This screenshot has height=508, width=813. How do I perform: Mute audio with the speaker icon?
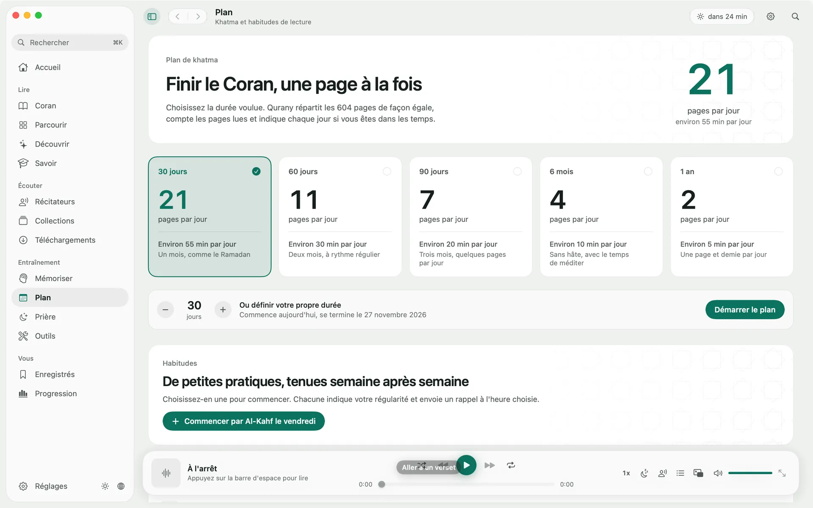pos(718,473)
